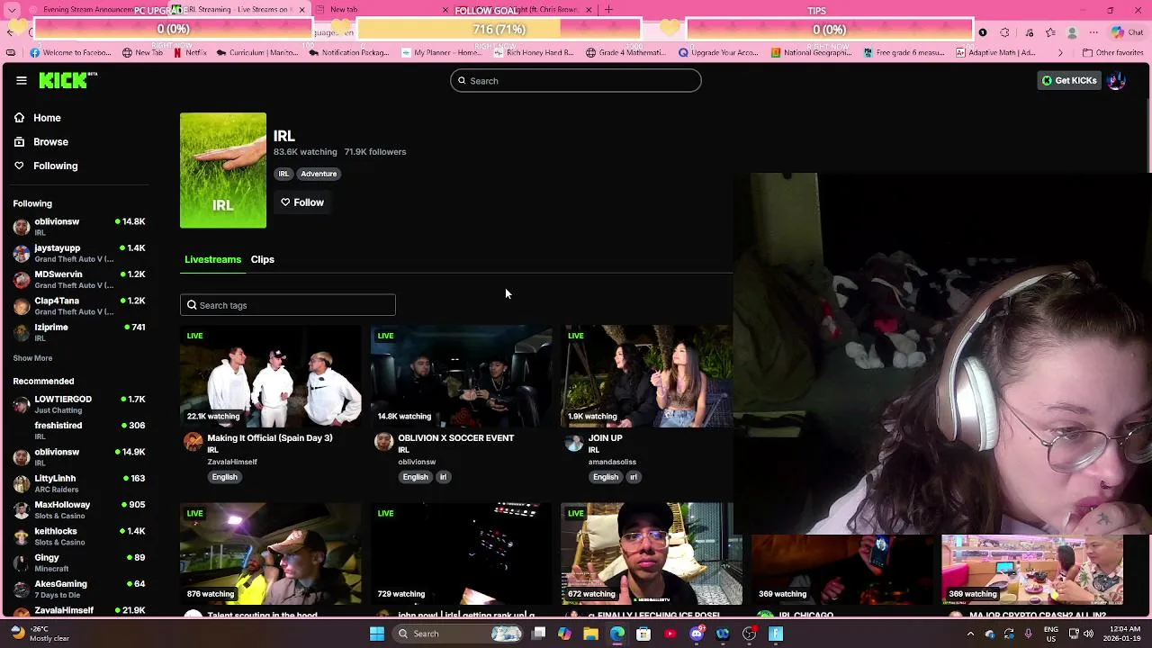The width and height of the screenshot is (1152, 648).
Task: Select the Adventure tag chip
Action: click(319, 174)
